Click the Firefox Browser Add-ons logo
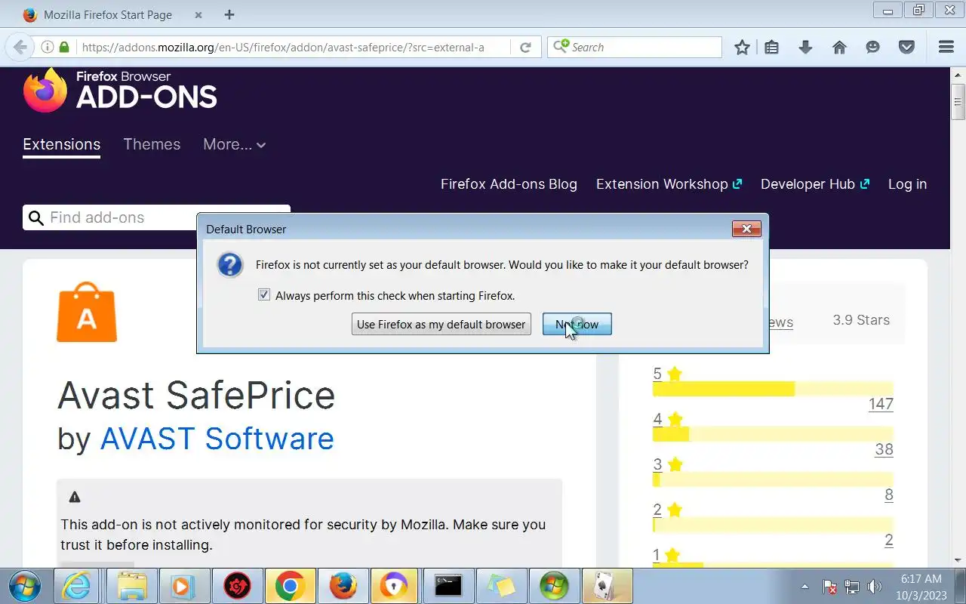The width and height of the screenshot is (966, 604). point(120,90)
